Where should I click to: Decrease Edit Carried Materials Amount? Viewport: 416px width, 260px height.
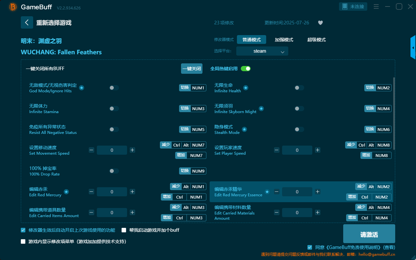[x=277, y=213]
